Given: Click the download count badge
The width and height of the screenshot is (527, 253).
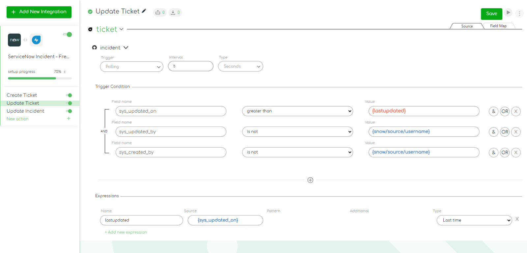Looking at the screenshot, I should pos(175,13).
